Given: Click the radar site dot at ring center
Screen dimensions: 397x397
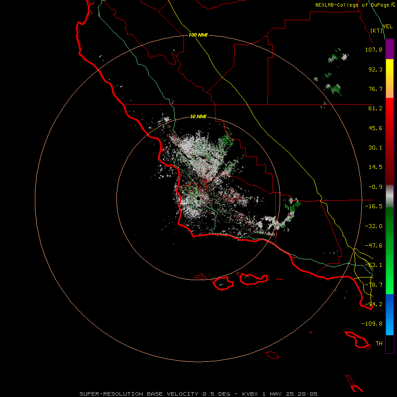Looking at the screenshot, I should (x=198, y=198).
